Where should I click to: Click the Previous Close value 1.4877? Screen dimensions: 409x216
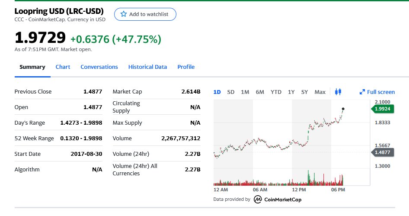93,92
